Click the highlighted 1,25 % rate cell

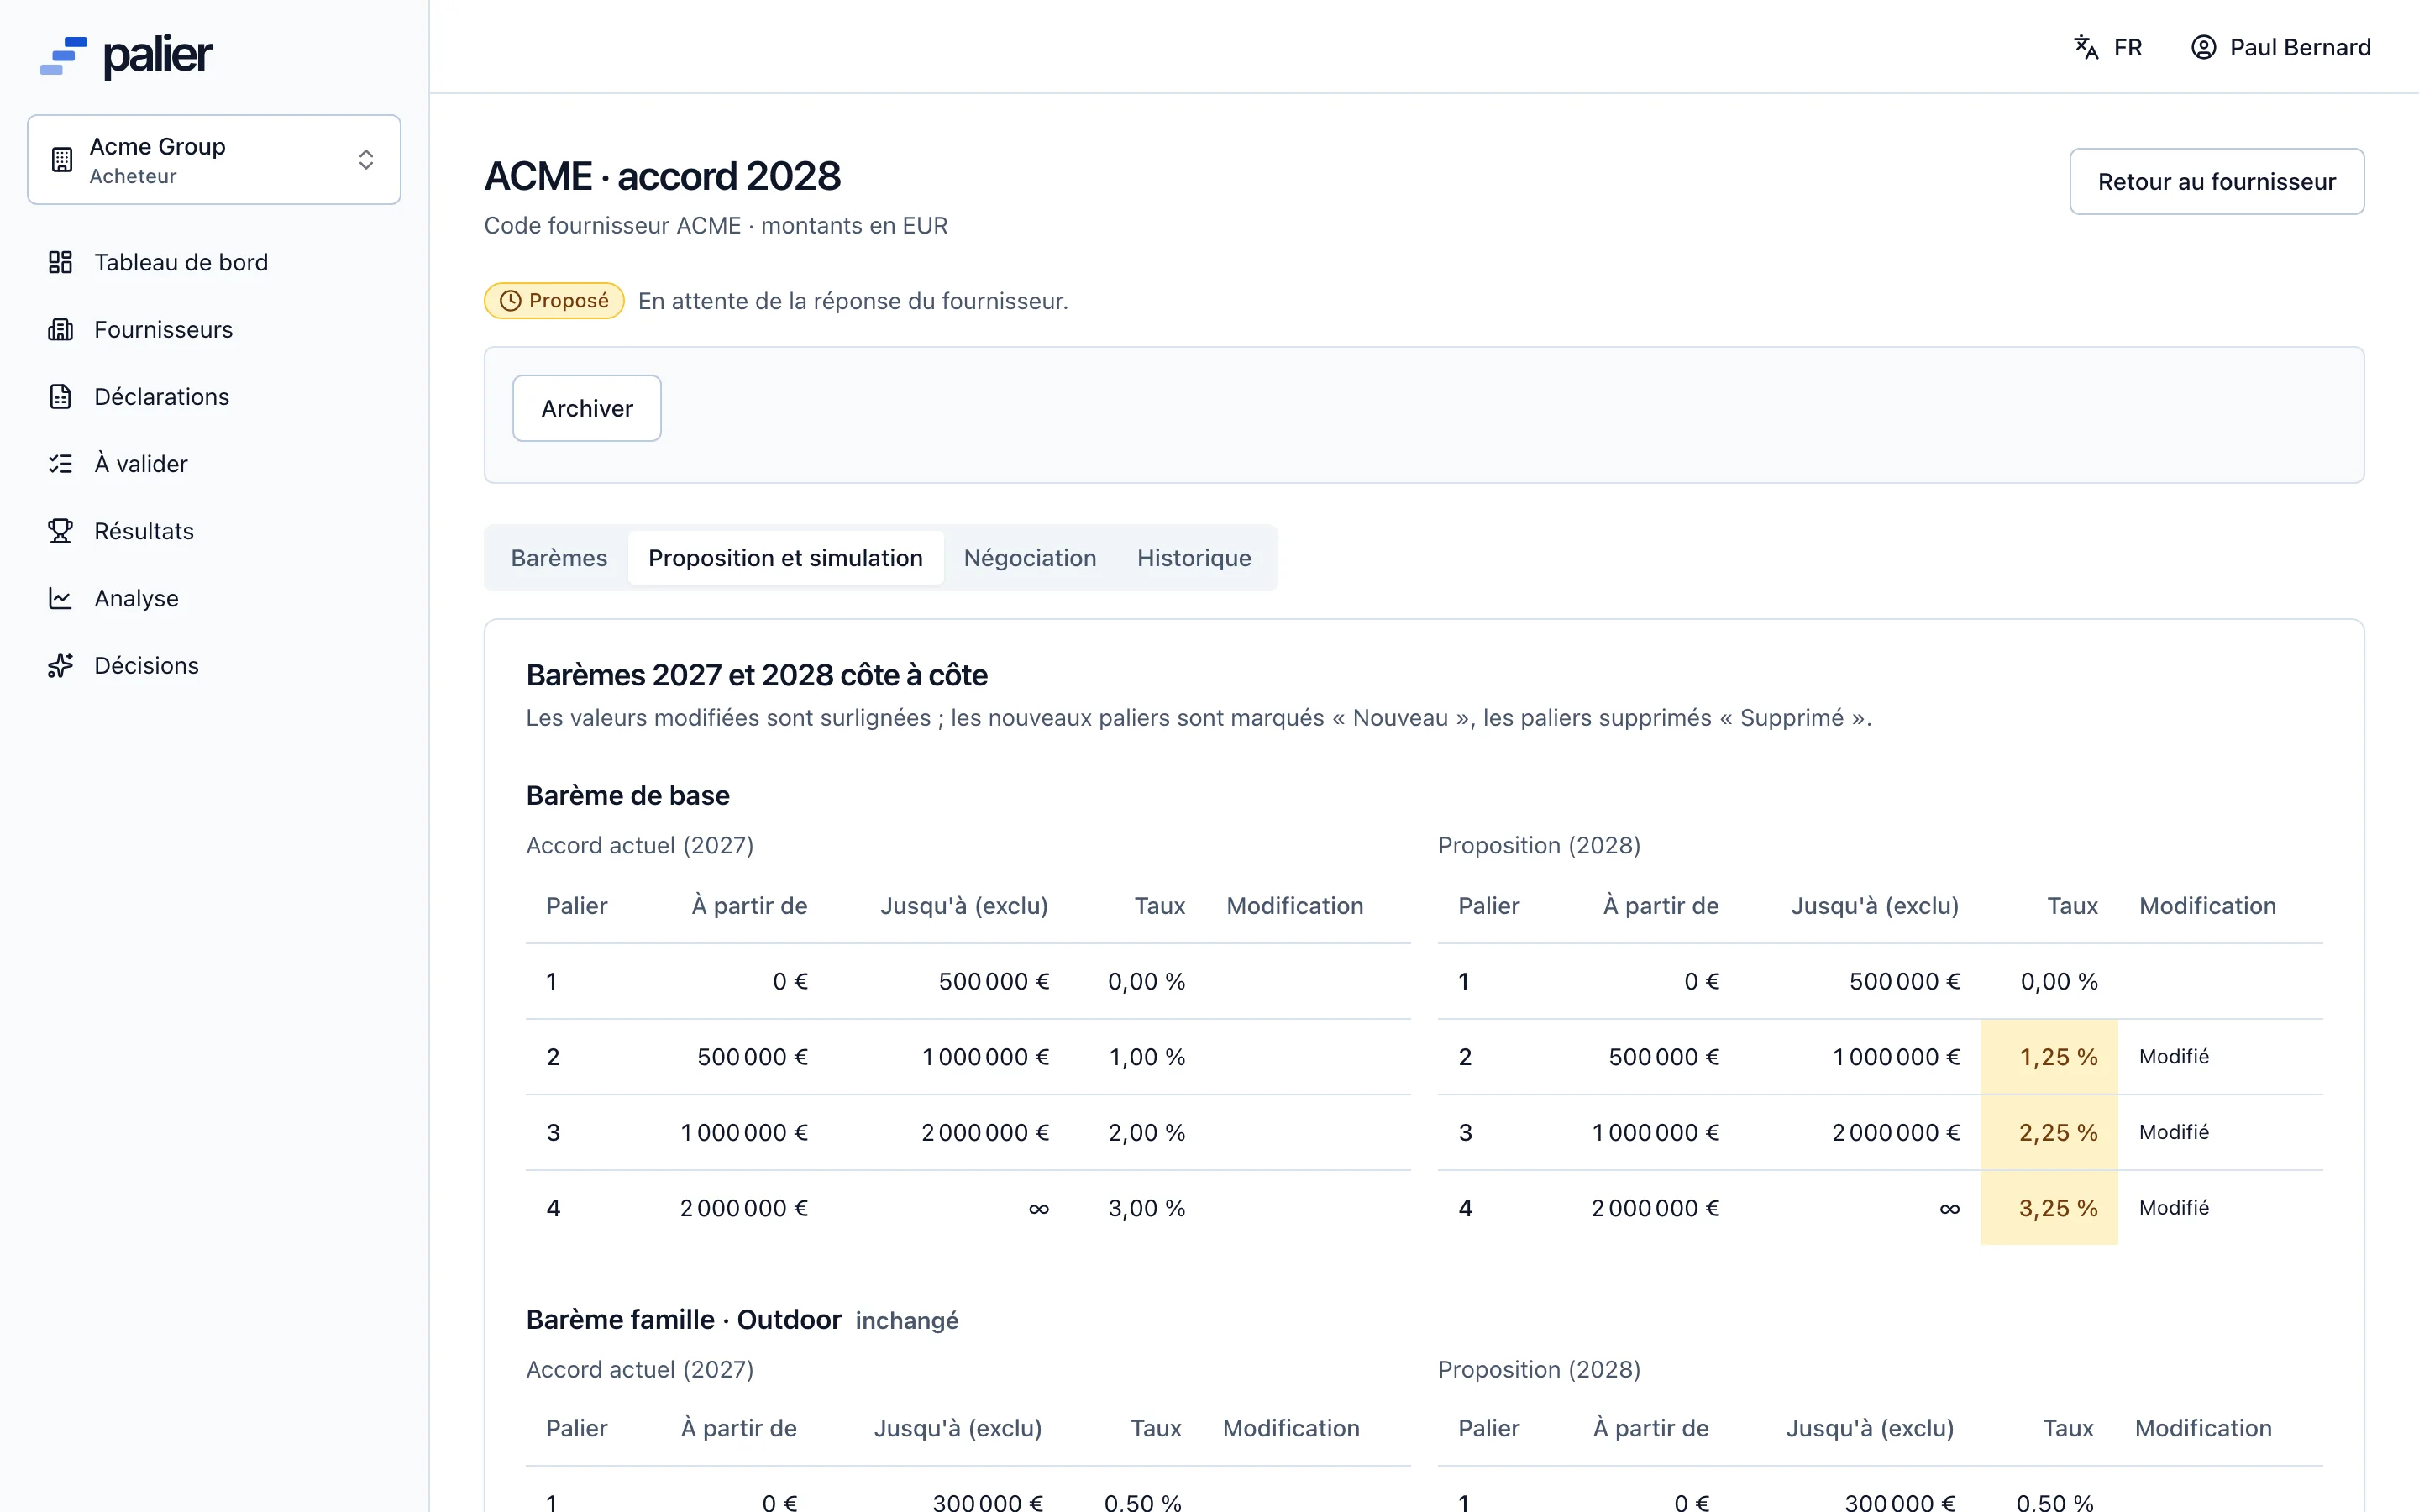pos(2048,1057)
